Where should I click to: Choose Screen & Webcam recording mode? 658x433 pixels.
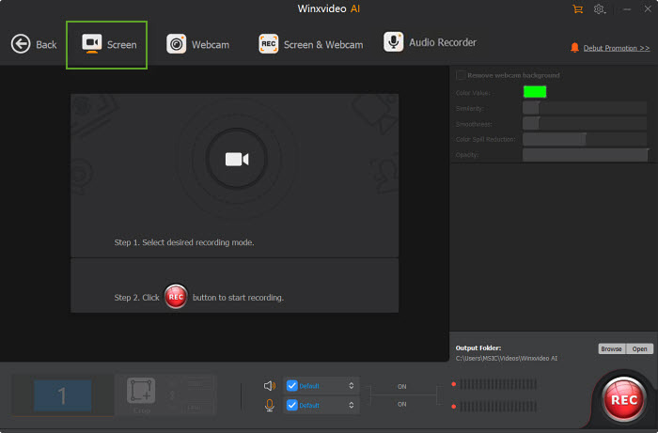tap(310, 44)
